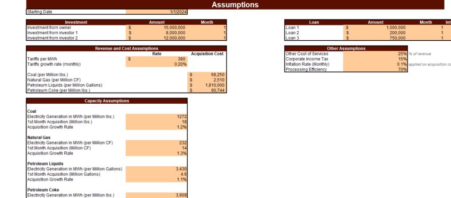Click 'Revenue and Cost Assumptions' header
The height and width of the screenshot is (198, 451).
[126, 49]
